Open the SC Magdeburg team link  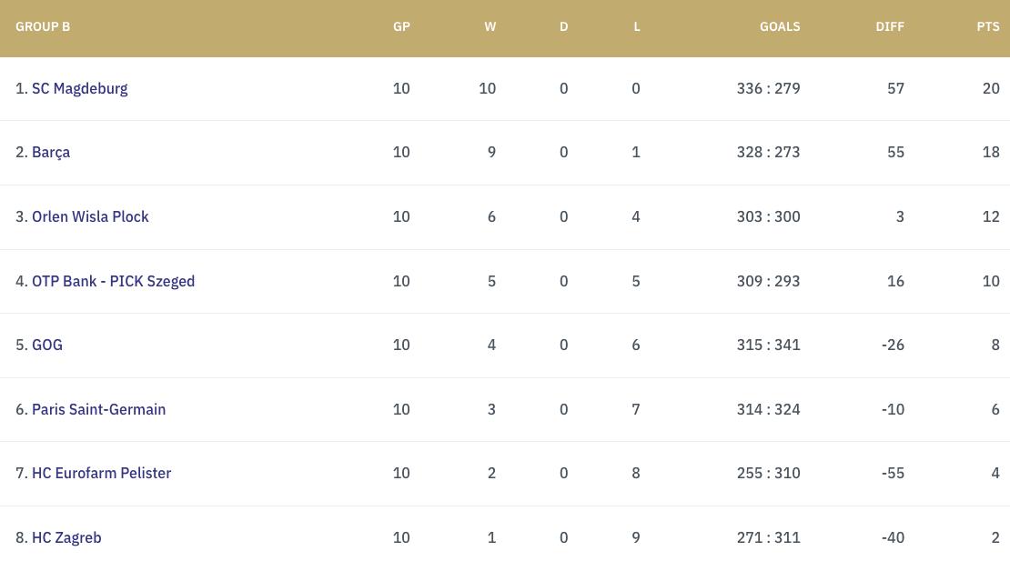pos(79,88)
